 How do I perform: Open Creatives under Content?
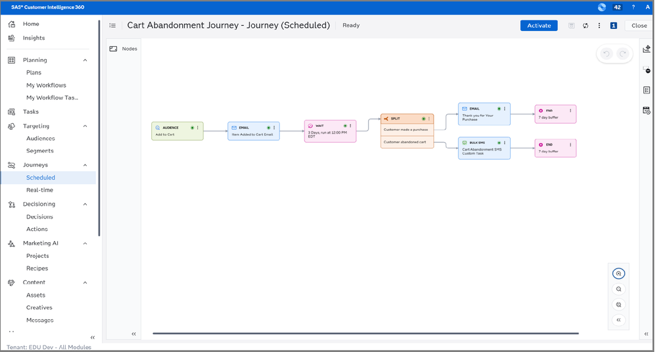(x=39, y=308)
